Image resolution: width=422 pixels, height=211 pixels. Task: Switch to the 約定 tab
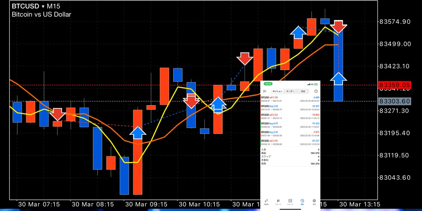(x=303, y=91)
